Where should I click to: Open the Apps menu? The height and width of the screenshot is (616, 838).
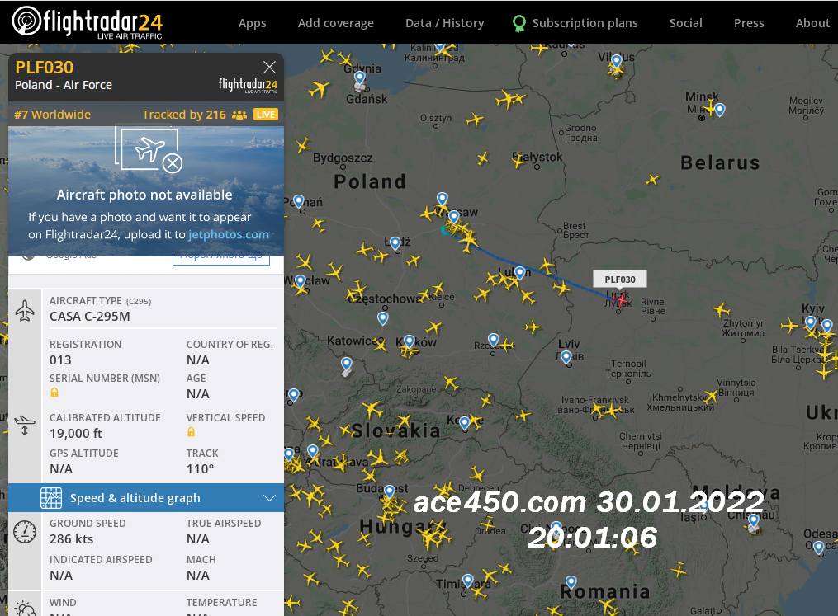253,23
